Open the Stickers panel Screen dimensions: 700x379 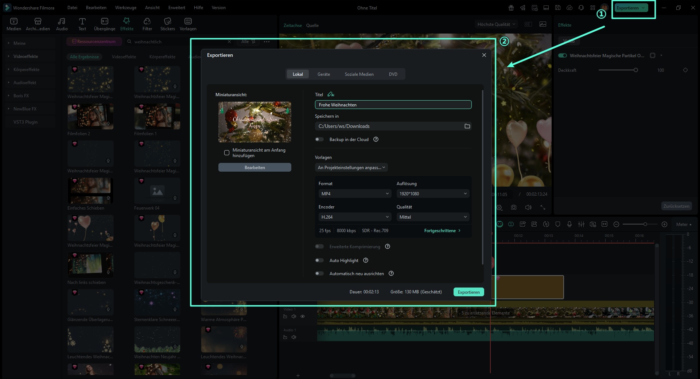167,24
